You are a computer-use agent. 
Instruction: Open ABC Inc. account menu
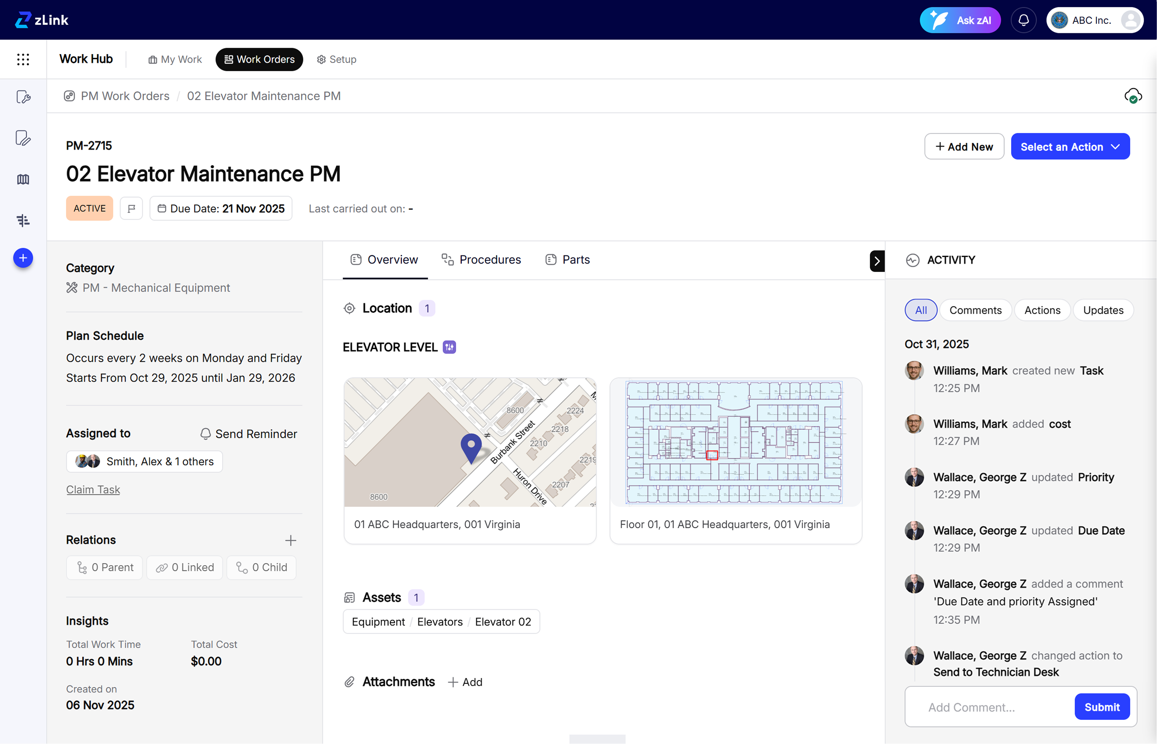click(x=1094, y=20)
